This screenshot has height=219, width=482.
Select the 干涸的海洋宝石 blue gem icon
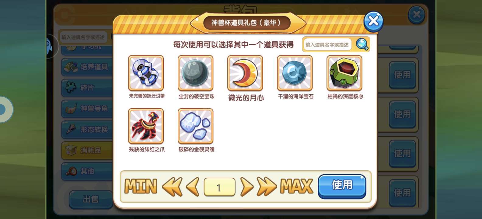point(295,73)
